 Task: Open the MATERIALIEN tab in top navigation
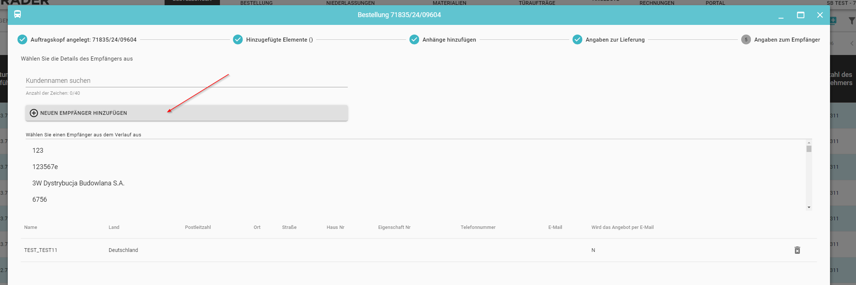coord(449,3)
